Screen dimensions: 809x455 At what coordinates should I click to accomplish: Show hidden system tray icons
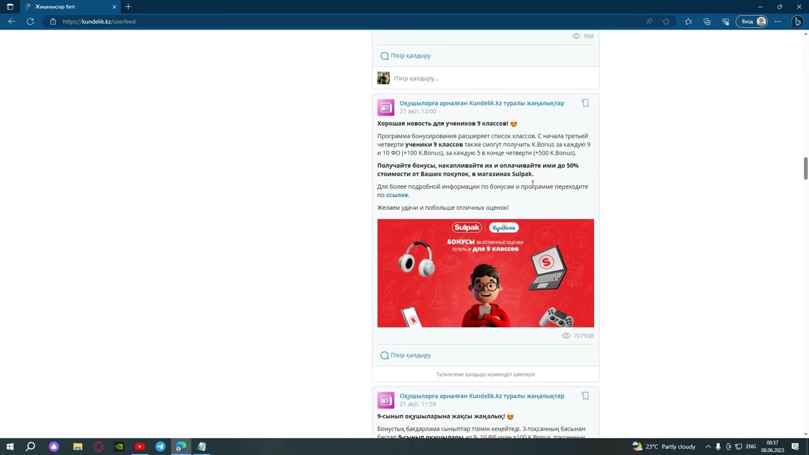(x=708, y=447)
